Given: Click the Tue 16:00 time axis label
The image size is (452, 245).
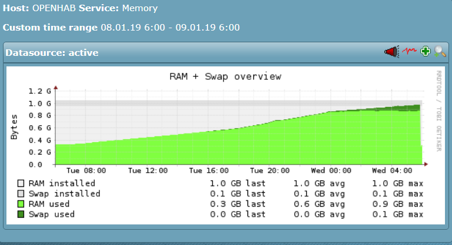Looking at the screenshot, I should pyautogui.click(x=207, y=170).
